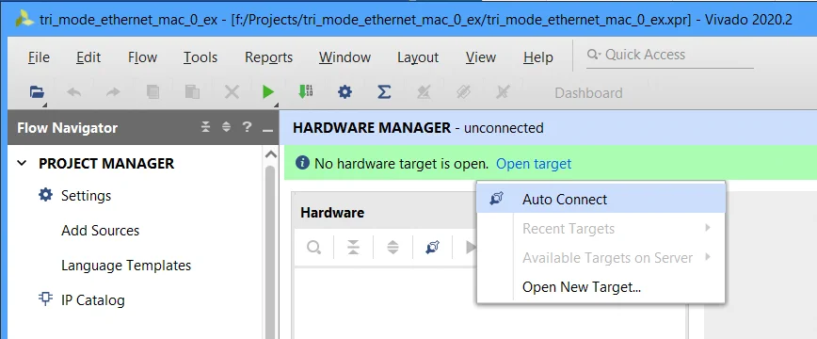Open the Help menu
817x339 pixels.
coord(538,56)
